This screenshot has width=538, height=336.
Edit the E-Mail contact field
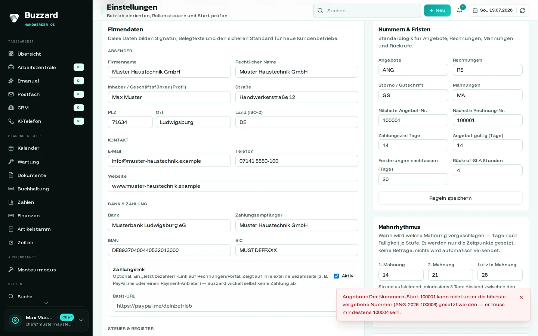coord(169,161)
